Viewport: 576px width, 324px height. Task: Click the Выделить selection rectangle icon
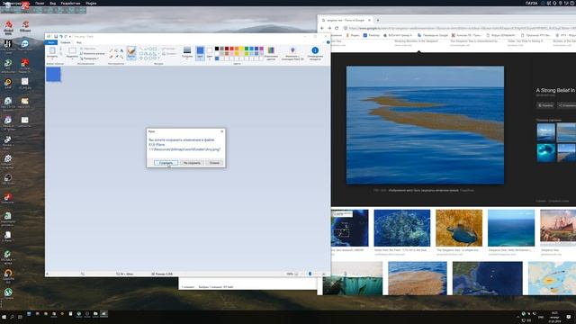click(72, 50)
